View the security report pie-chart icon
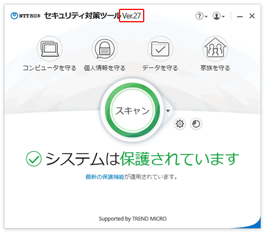 click(x=196, y=124)
